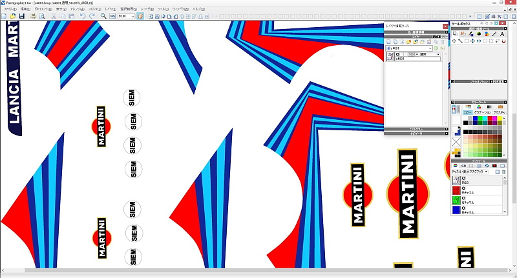The image size is (517, 278).
Task: Open the チャネル・表示マスクブック dropdown
Action: [470, 172]
